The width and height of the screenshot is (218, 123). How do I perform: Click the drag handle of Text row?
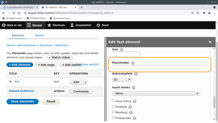[x=11, y=82]
